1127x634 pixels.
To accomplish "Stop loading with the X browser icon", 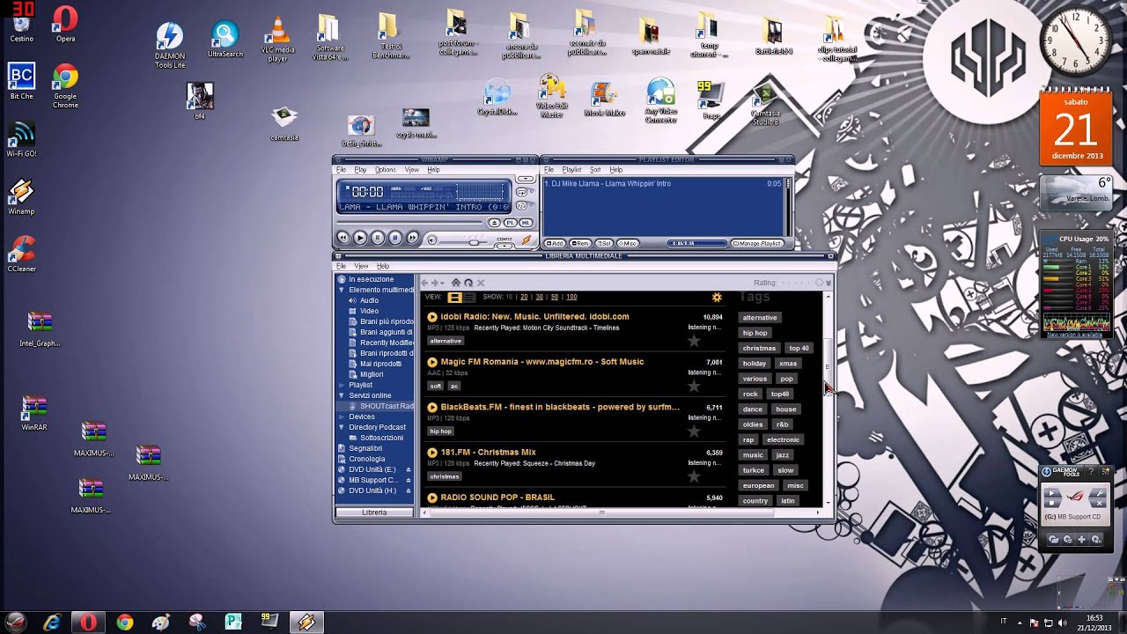I will pos(481,283).
